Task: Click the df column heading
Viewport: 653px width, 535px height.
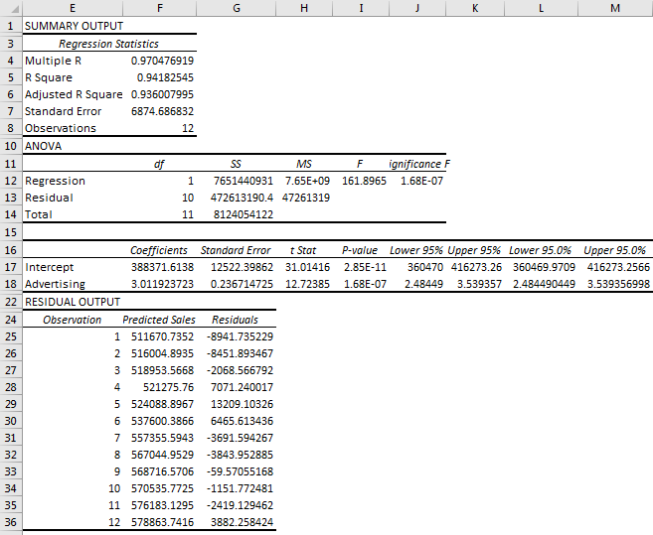Action: coord(159,164)
